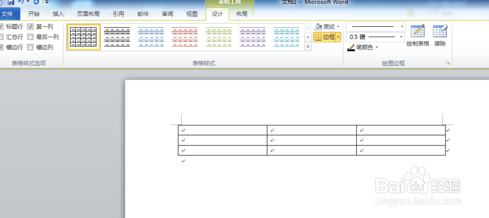Apply the plain black grid table style
Screen dimensions: 489x218
(84, 37)
